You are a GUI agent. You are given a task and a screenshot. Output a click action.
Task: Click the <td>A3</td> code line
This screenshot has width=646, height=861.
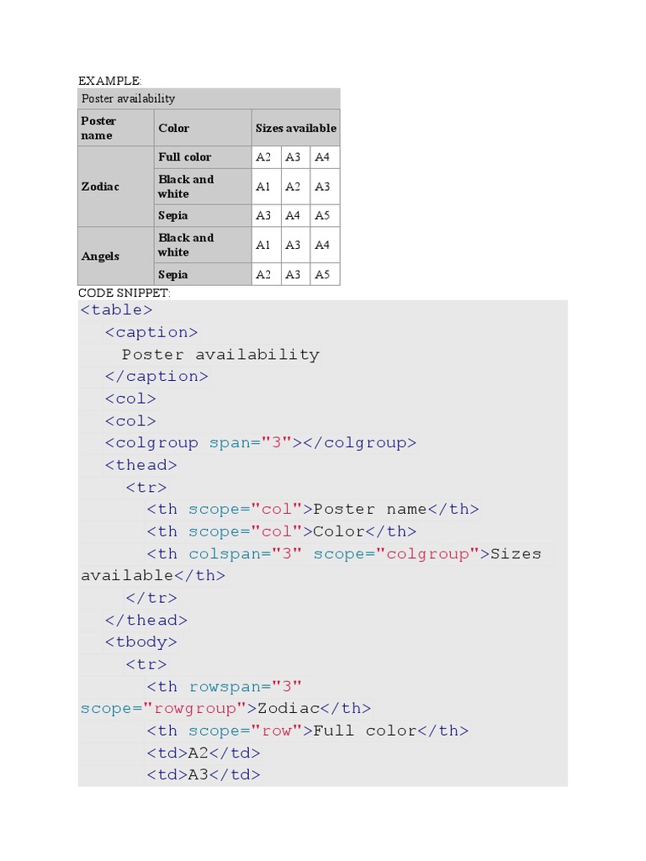tap(204, 775)
